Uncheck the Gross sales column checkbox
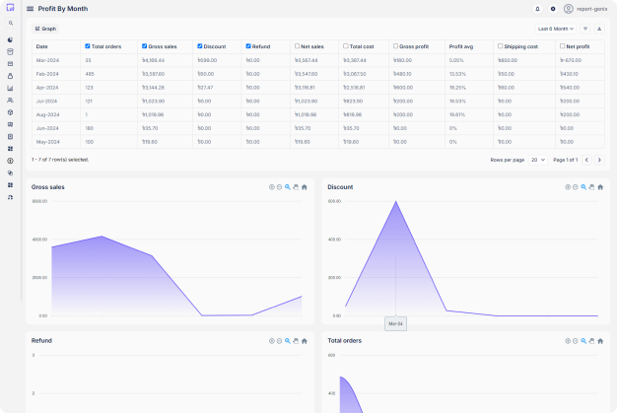 tap(145, 46)
